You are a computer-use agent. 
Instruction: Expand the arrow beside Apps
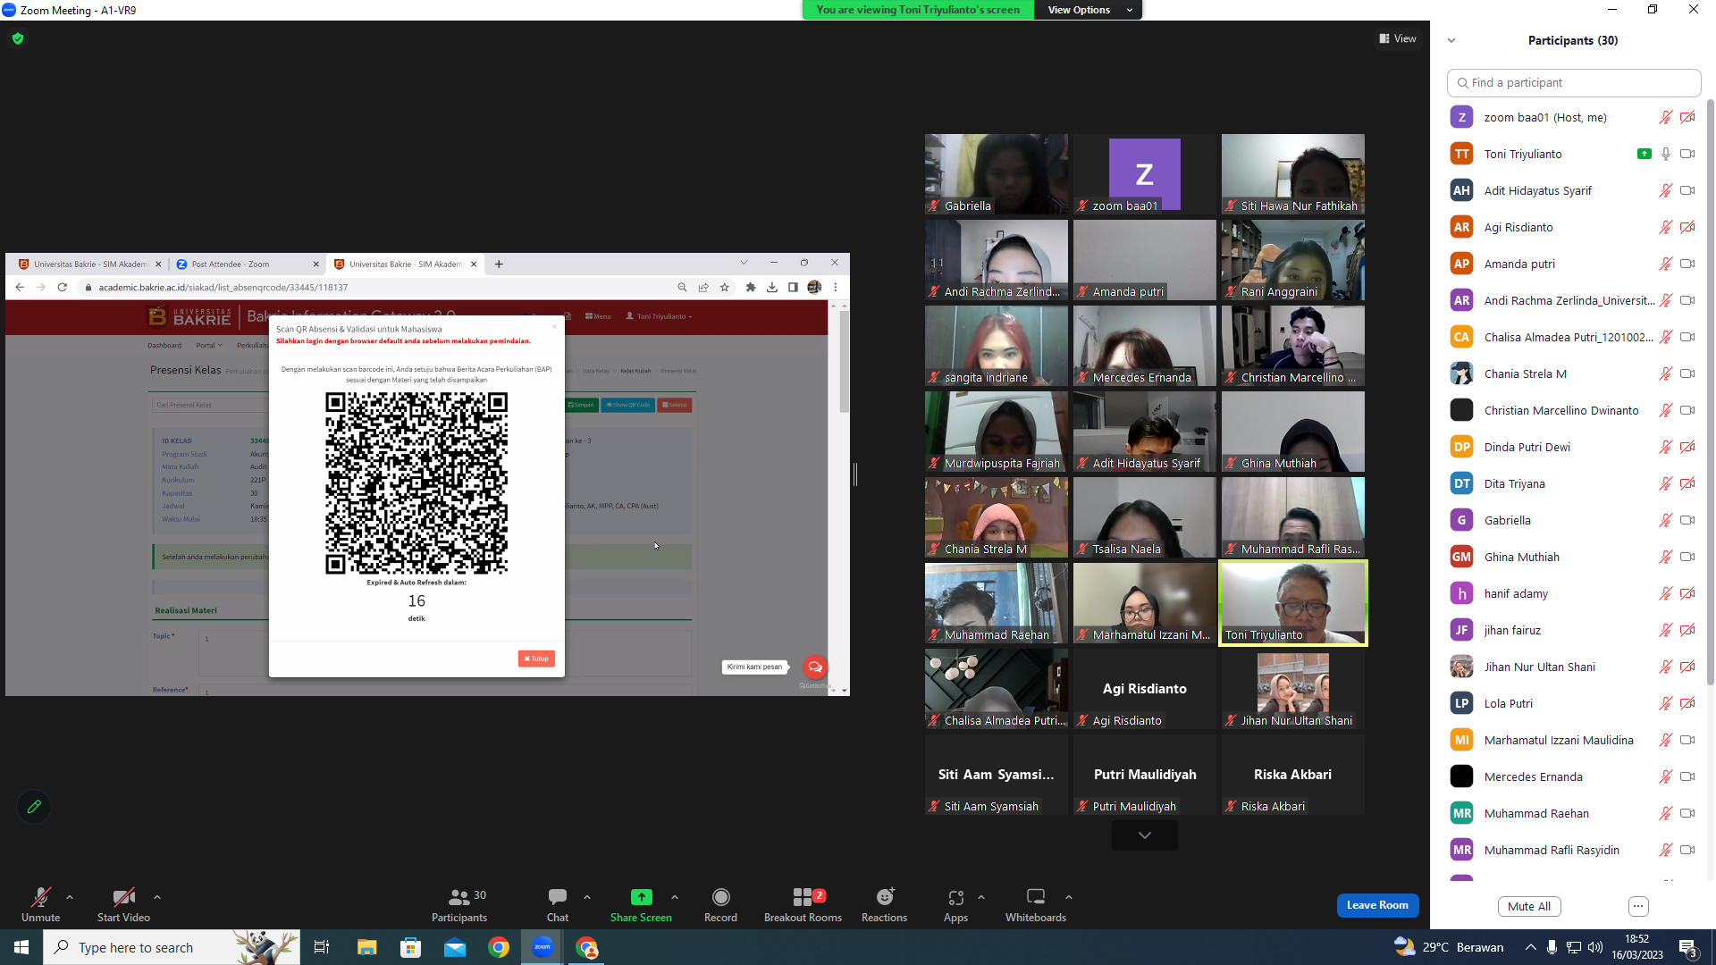pos(981,897)
